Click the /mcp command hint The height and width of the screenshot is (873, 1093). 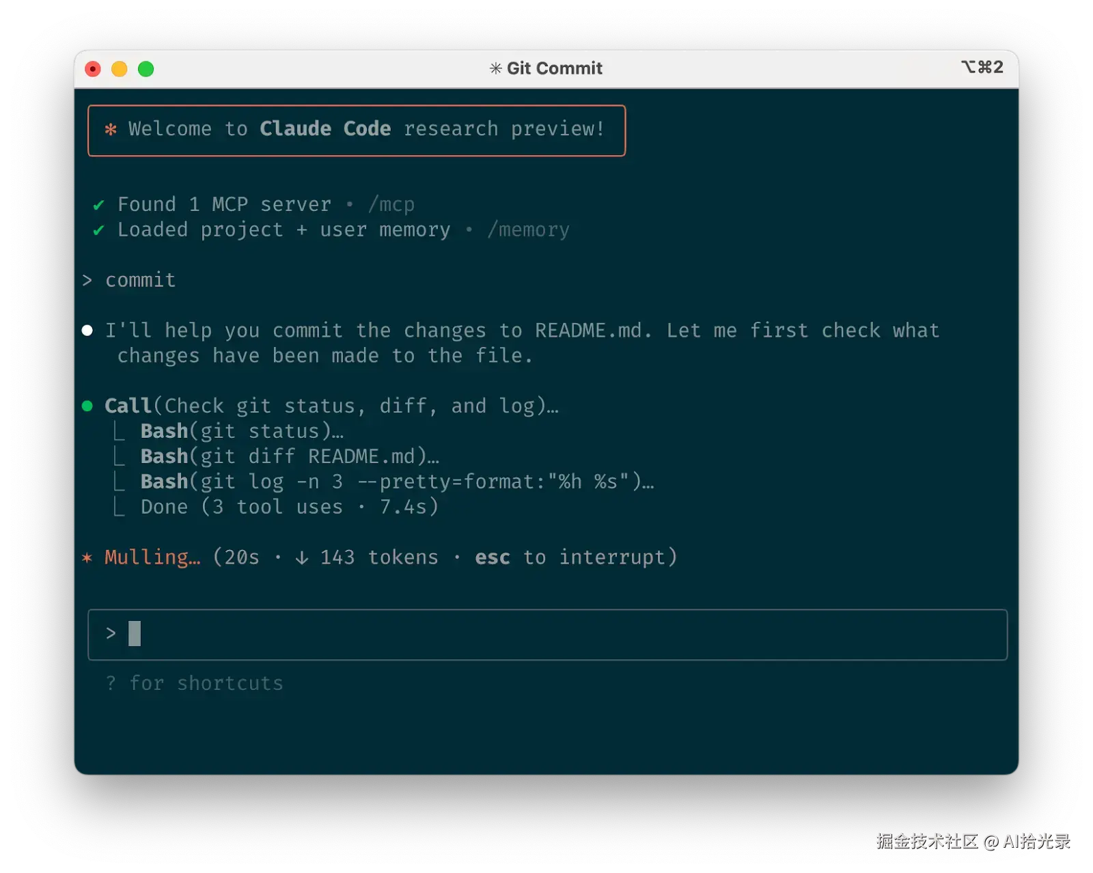[391, 204]
